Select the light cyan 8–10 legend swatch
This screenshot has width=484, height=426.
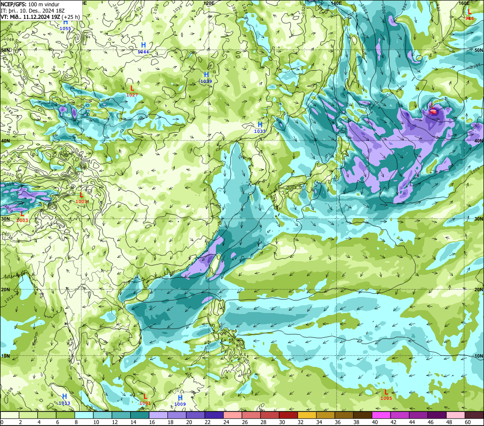click(x=84, y=415)
